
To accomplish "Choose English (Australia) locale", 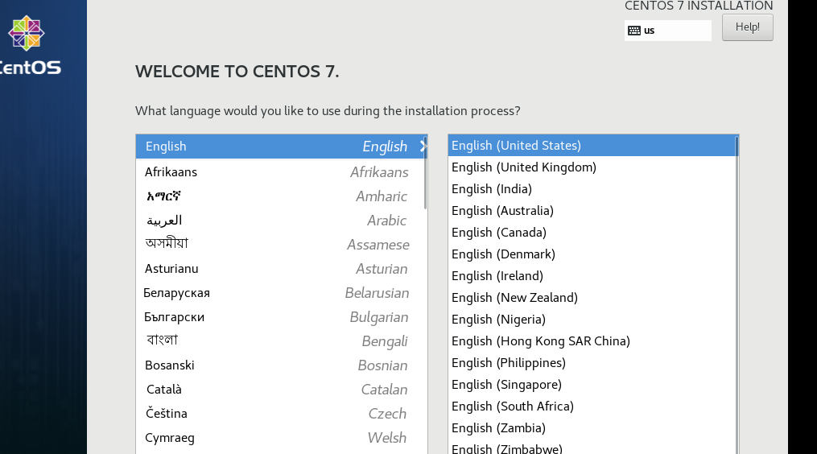I will [592, 211].
